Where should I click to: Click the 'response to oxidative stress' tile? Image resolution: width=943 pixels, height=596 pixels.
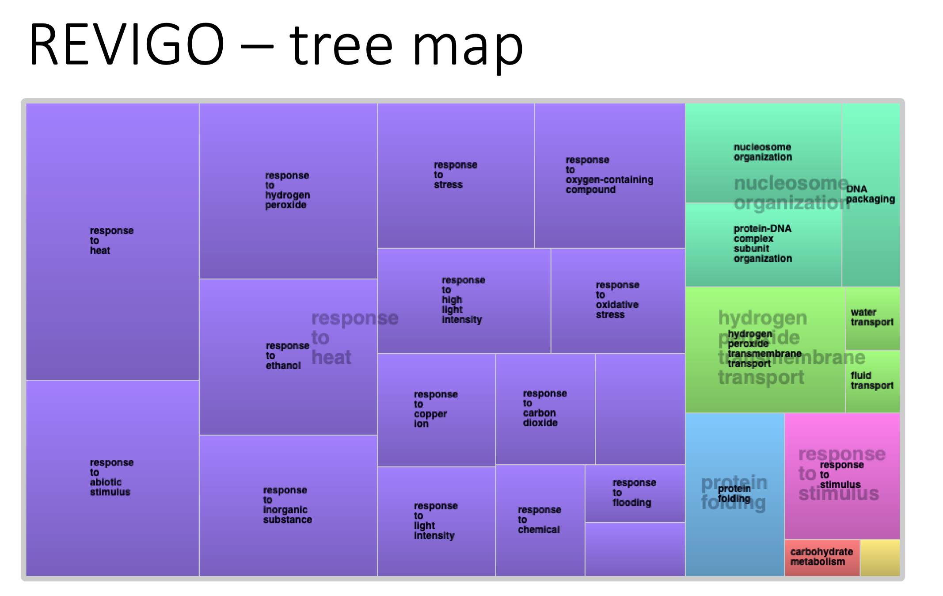click(x=618, y=301)
